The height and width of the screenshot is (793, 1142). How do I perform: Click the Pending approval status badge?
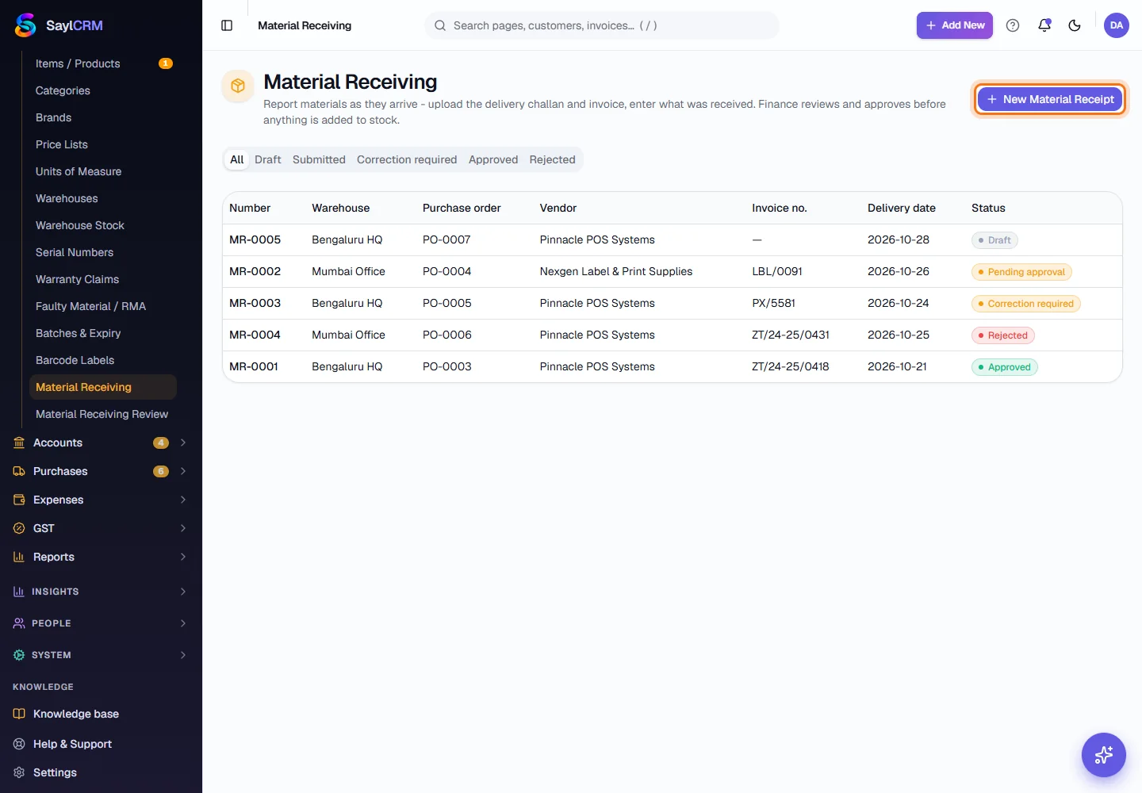1021,272
